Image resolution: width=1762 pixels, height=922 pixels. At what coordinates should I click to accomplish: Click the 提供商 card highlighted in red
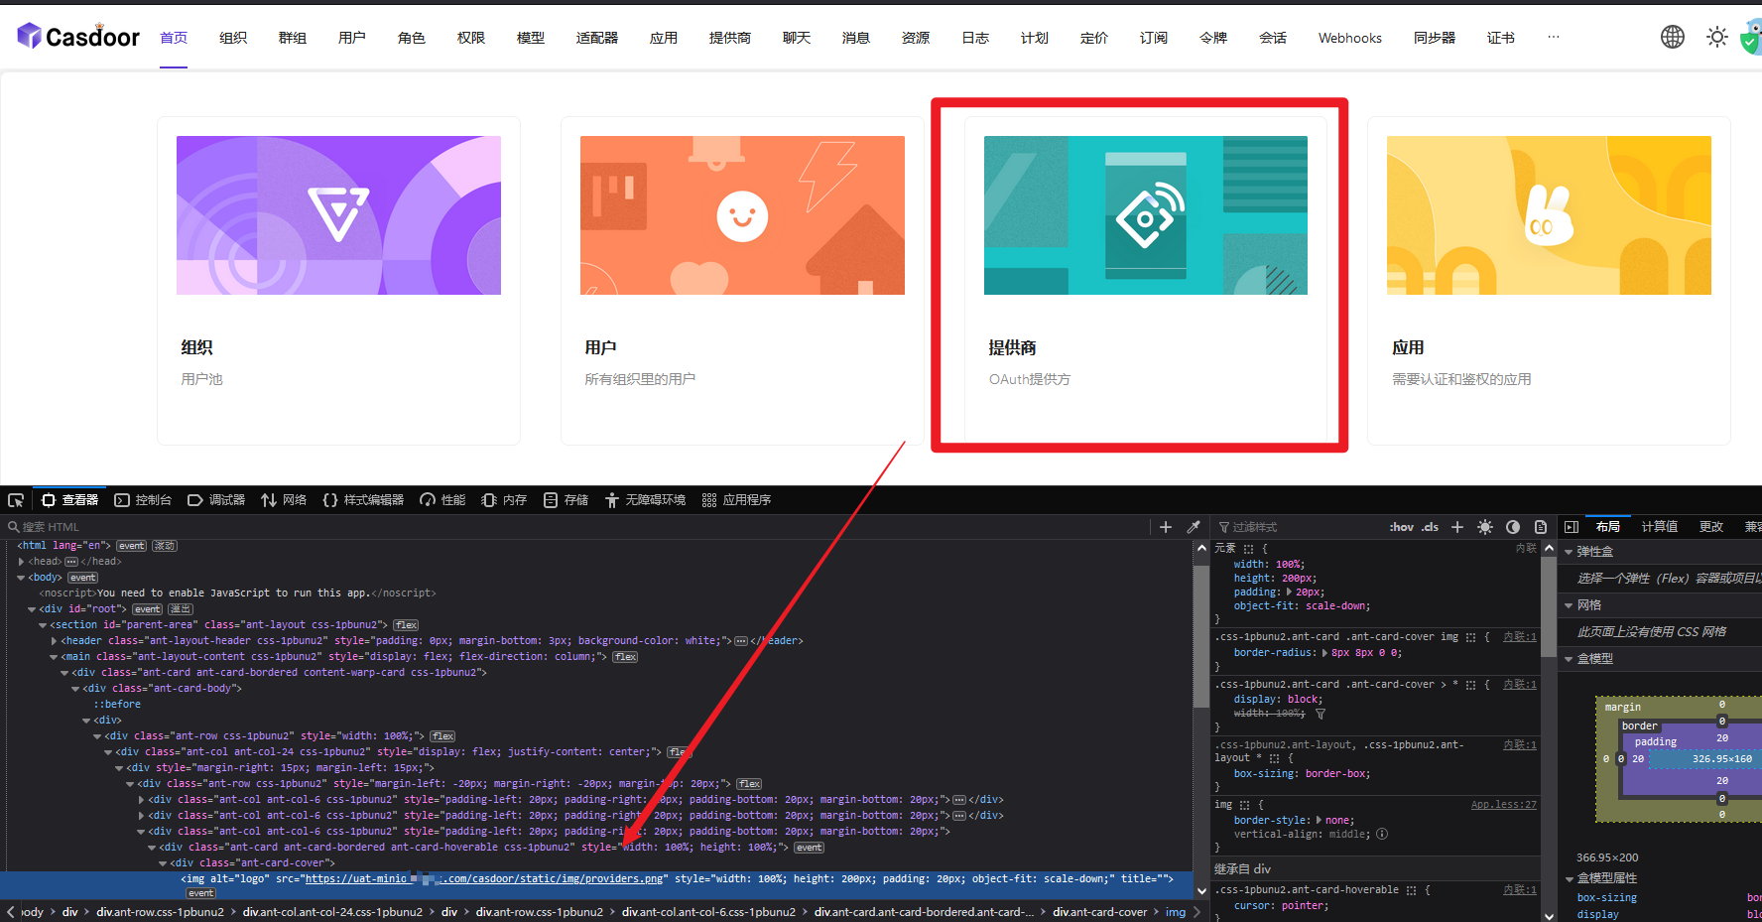[1141, 278]
